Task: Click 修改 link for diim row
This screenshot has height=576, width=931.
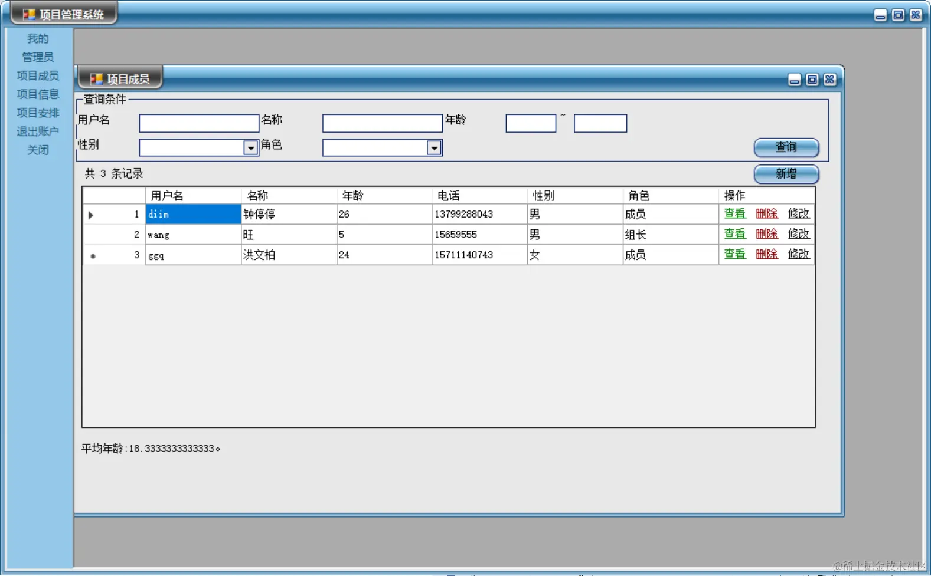Action: pos(799,213)
